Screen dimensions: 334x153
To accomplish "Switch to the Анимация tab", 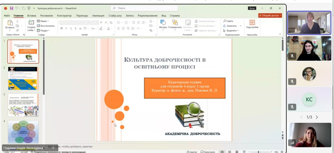I will point(98,16).
